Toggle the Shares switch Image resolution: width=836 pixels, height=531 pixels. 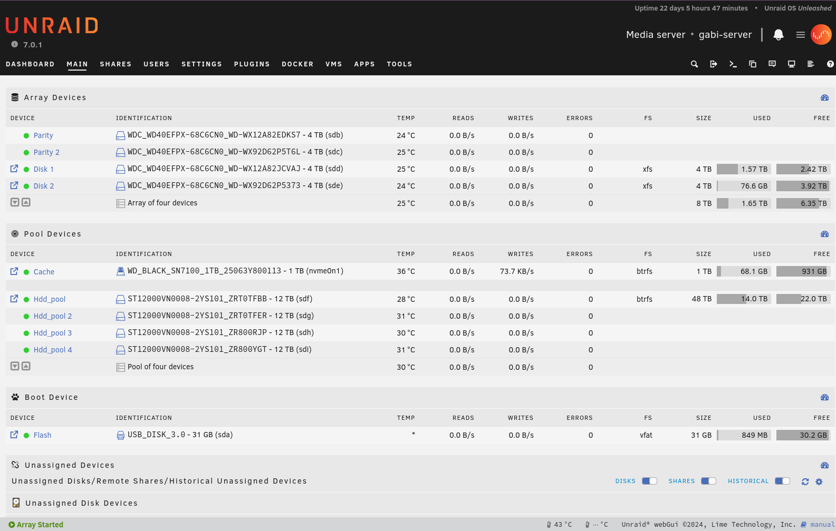[708, 481]
